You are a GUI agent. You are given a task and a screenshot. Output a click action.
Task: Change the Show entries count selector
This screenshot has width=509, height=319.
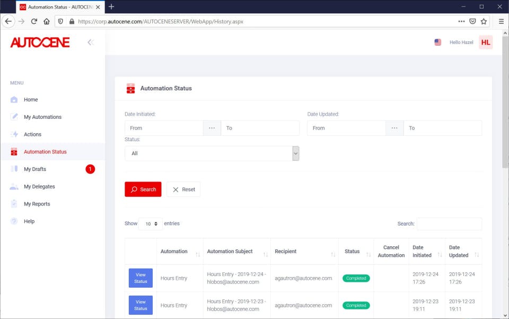coord(151,224)
